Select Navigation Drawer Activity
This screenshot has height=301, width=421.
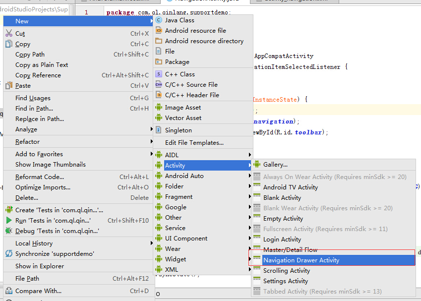tap(333, 260)
